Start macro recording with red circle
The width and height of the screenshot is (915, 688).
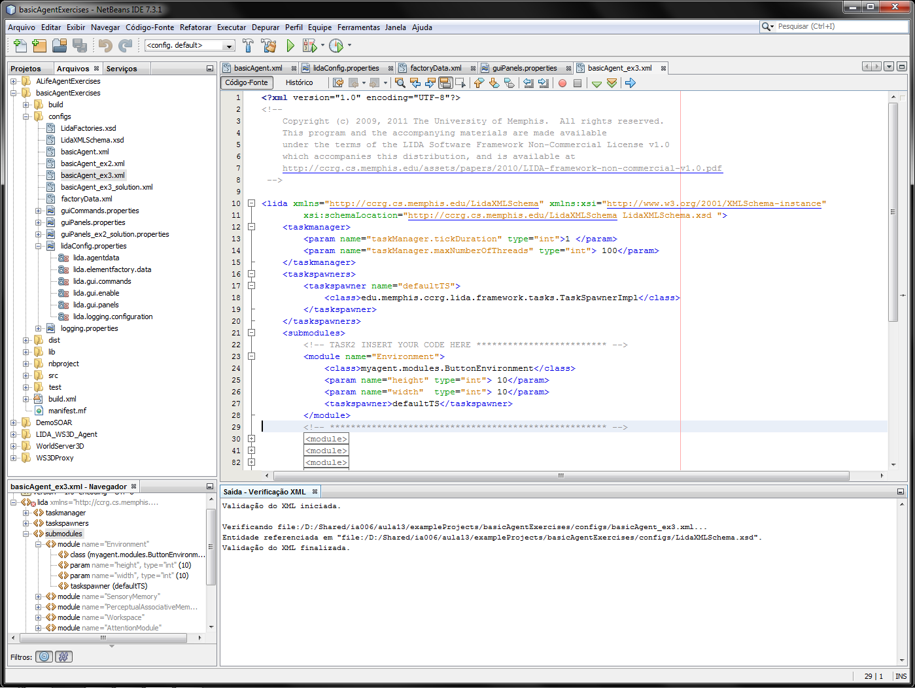[562, 83]
